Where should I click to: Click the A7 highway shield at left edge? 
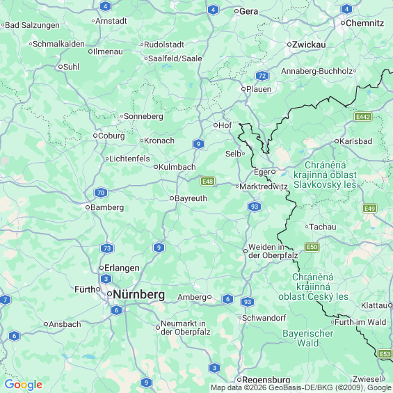tap(5, 300)
